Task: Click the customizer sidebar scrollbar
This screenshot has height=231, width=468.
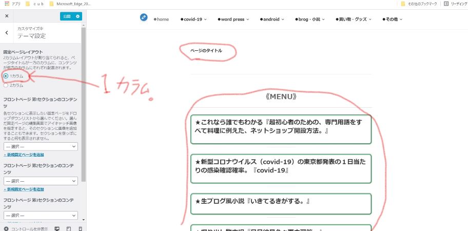Action: pos(84,104)
